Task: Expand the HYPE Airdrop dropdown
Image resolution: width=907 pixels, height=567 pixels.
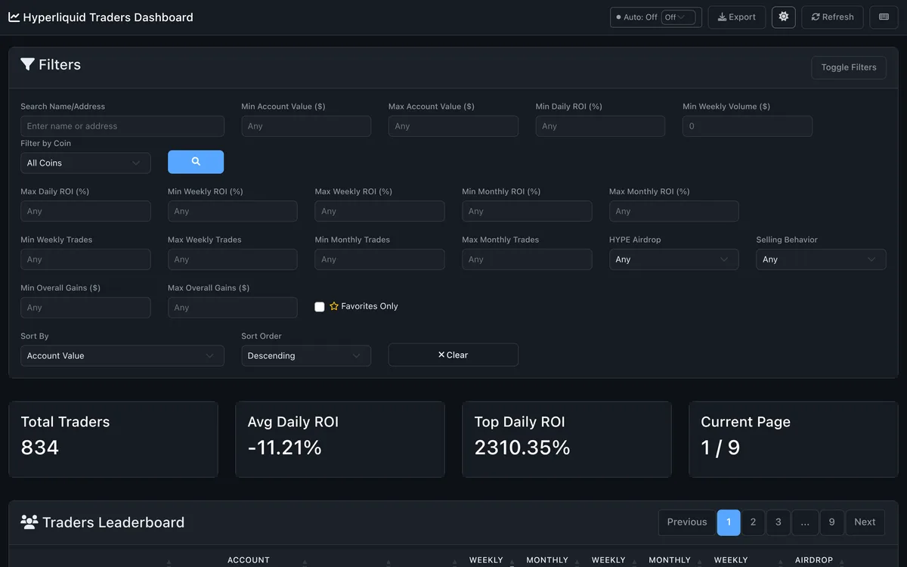Action: point(674,259)
